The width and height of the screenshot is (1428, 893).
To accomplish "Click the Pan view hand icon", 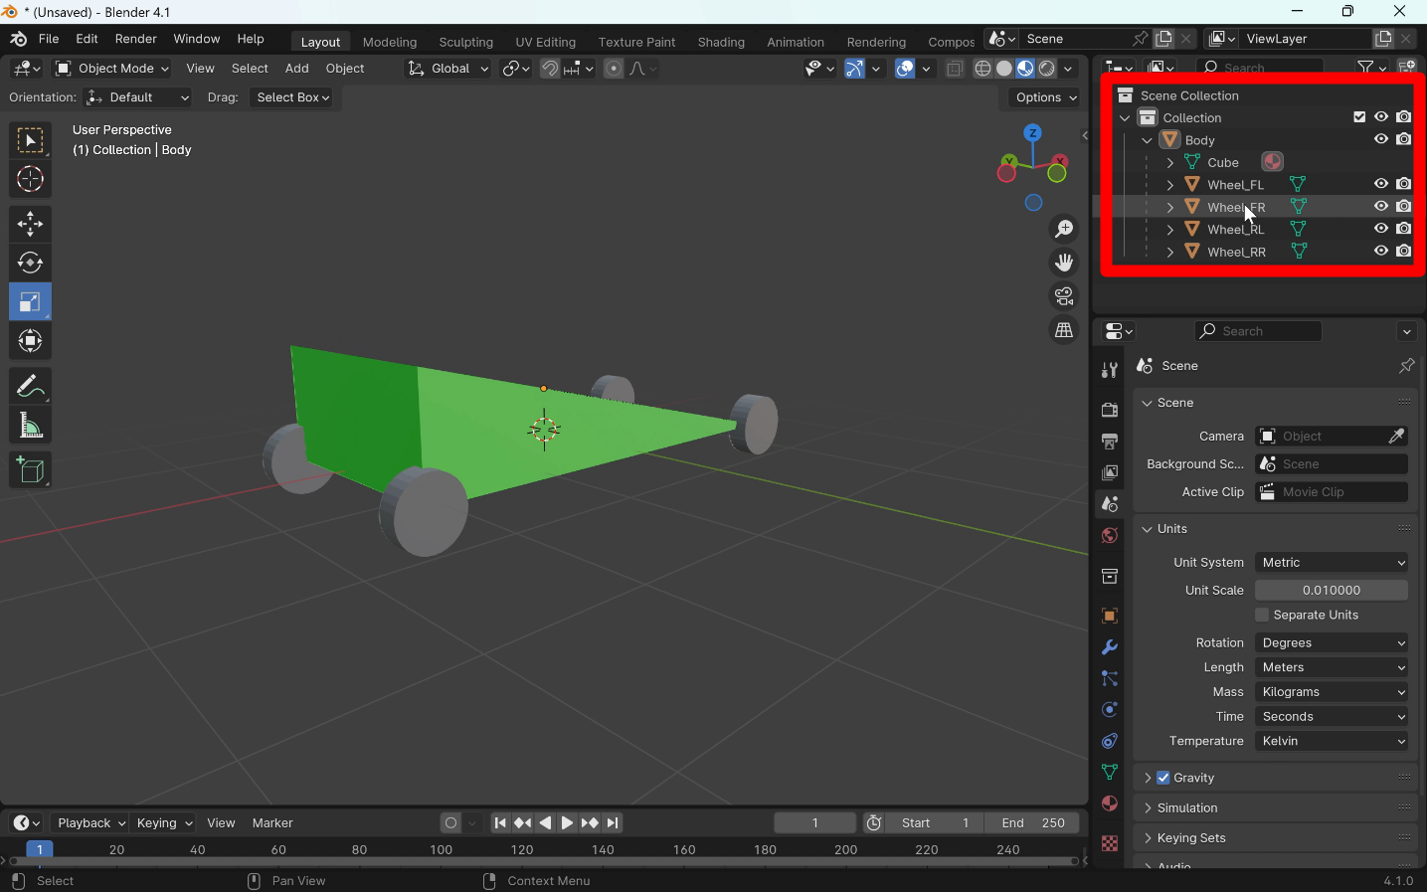I will click(x=1064, y=263).
